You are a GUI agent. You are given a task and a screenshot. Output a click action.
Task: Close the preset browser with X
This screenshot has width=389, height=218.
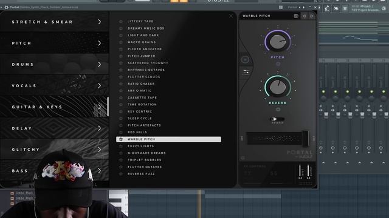coord(231,16)
